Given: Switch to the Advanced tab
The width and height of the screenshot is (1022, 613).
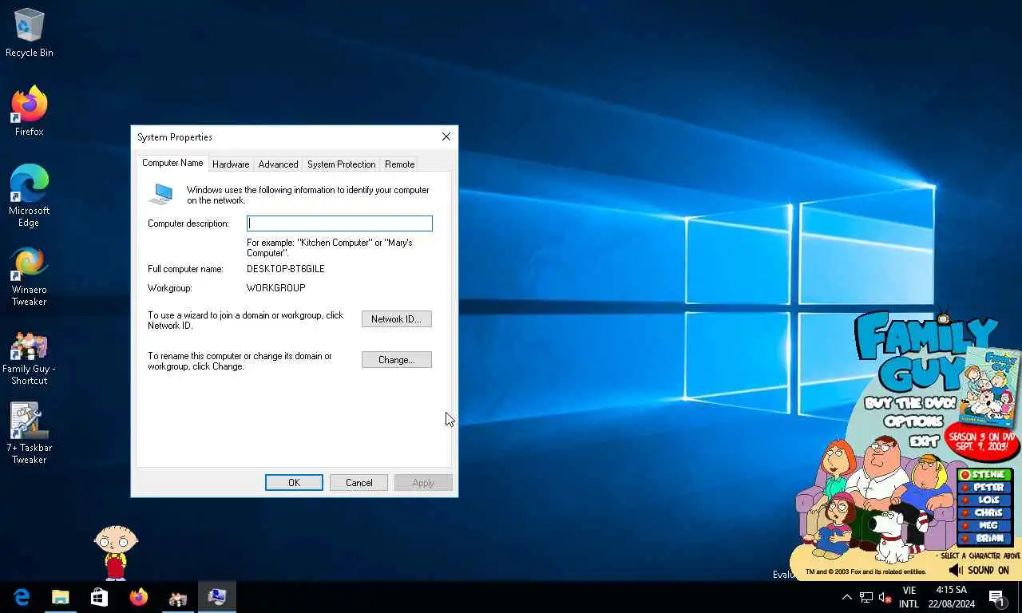Looking at the screenshot, I should pyautogui.click(x=278, y=164).
